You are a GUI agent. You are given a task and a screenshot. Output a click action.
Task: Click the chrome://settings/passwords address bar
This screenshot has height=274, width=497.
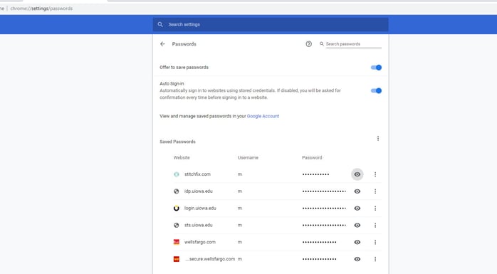(41, 9)
